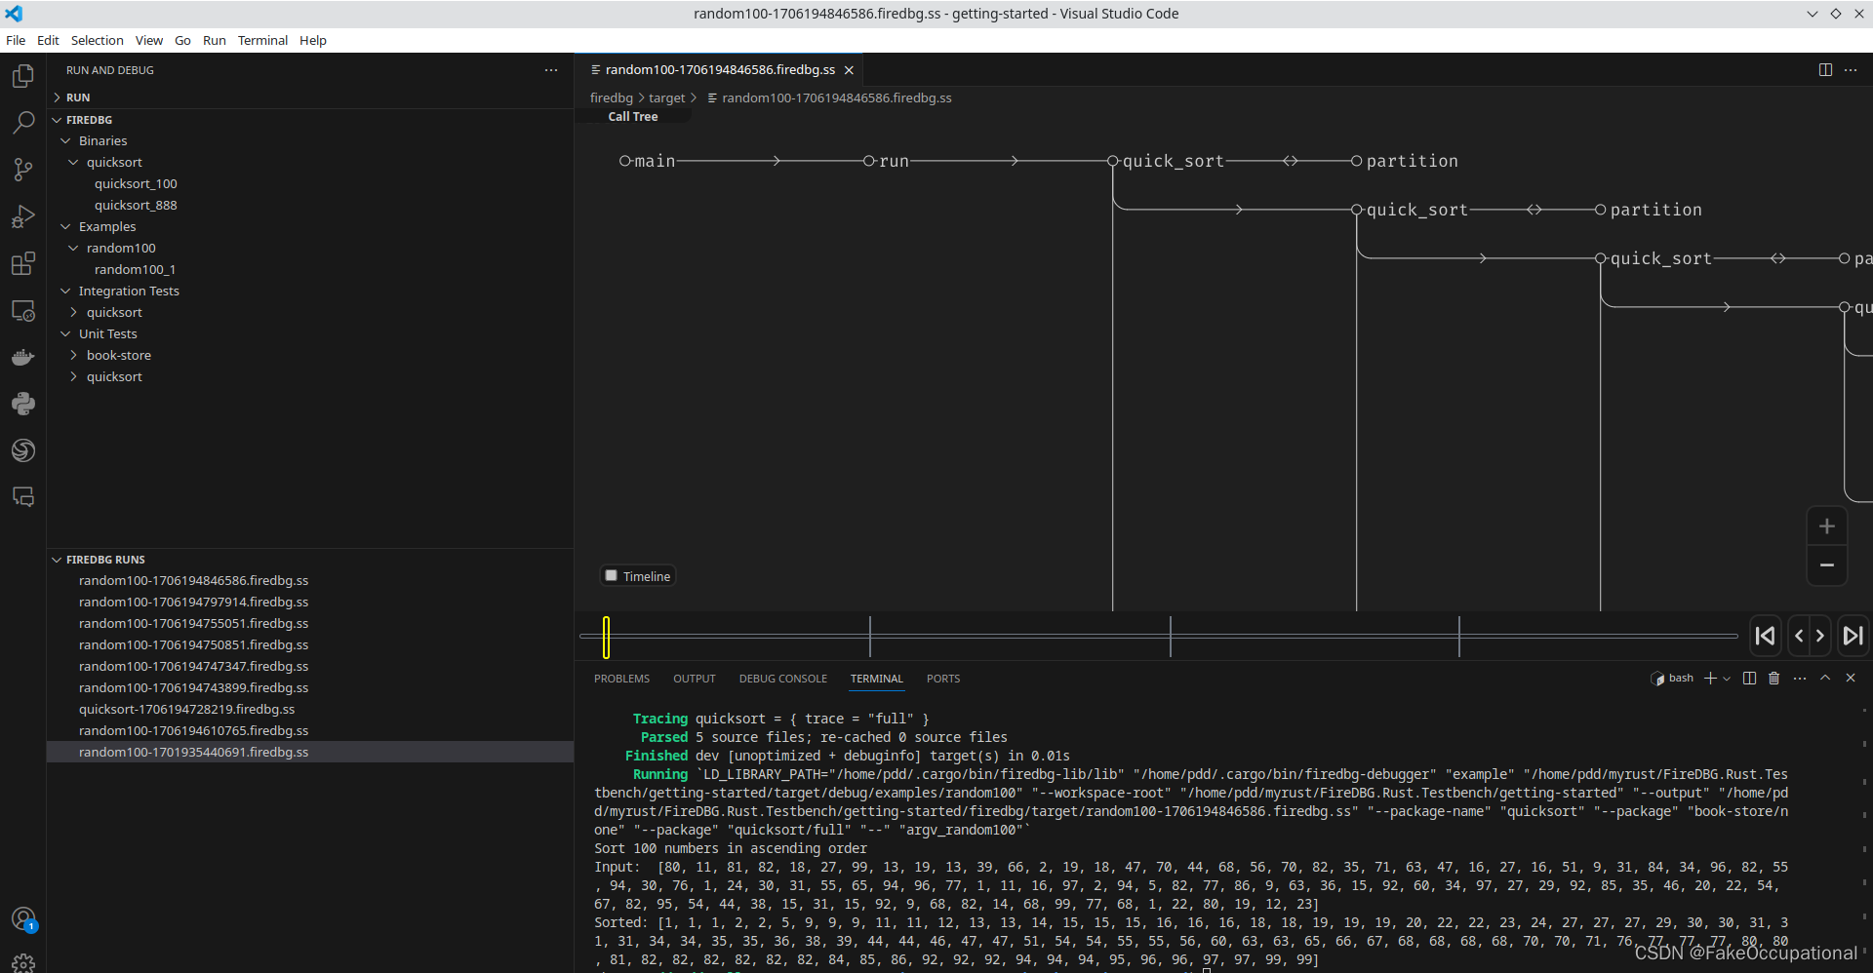Open the Docker view icon
1873x973 pixels.
point(23,357)
